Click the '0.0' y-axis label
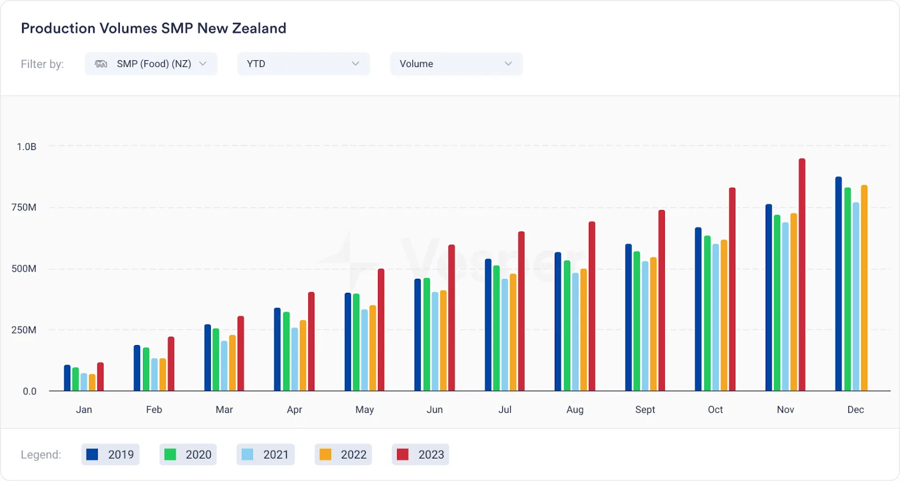 (x=30, y=391)
